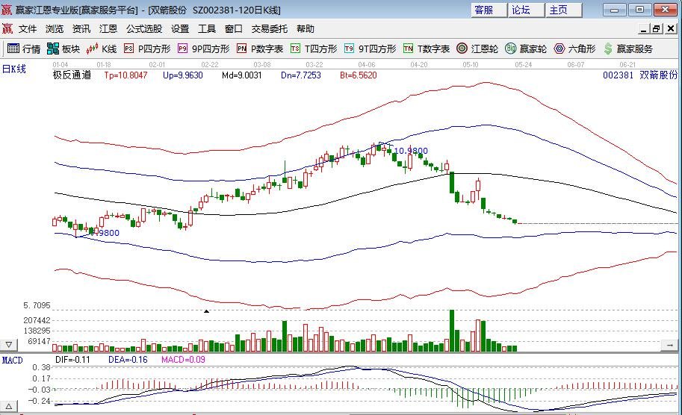Minimize the inner chart window

644,28
